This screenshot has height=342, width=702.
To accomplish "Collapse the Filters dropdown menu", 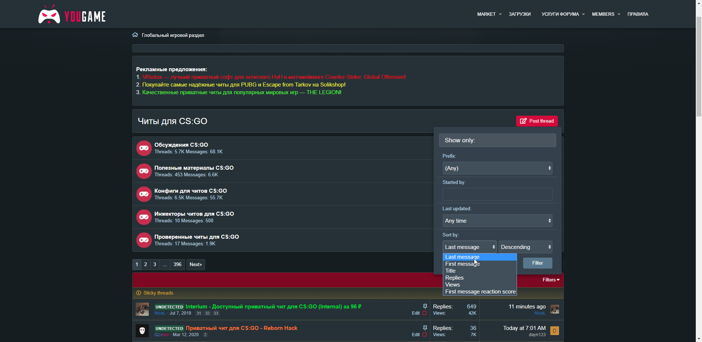I will coord(551,280).
